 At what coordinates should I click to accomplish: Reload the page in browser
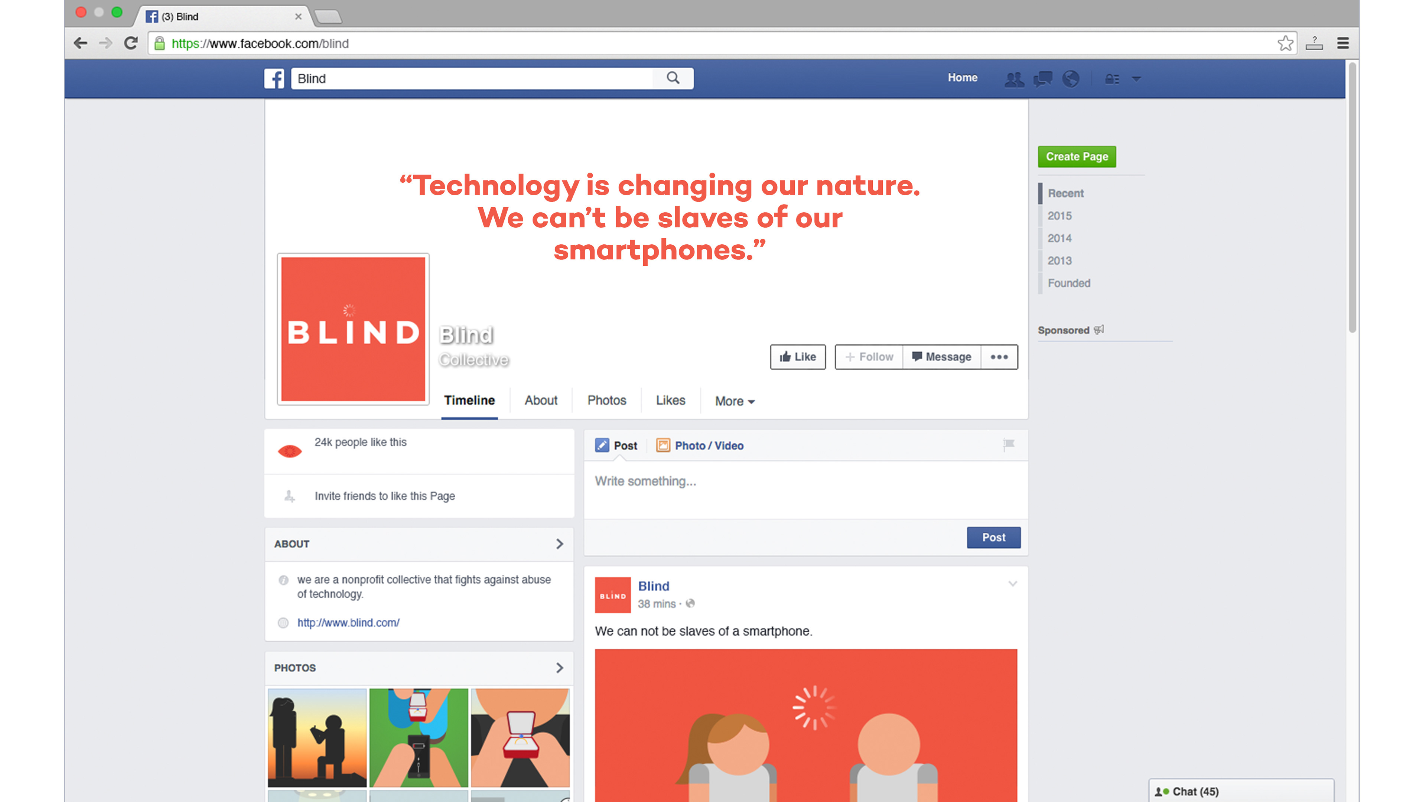tap(131, 43)
